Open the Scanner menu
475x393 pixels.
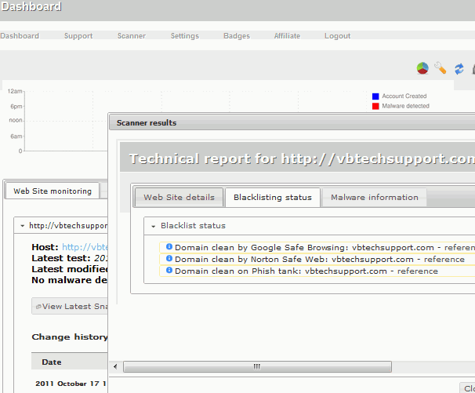pyautogui.click(x=132, y=36)
